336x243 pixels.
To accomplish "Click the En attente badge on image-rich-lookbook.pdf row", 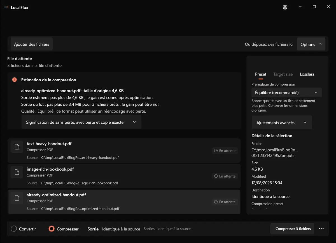I will (225, 176).
